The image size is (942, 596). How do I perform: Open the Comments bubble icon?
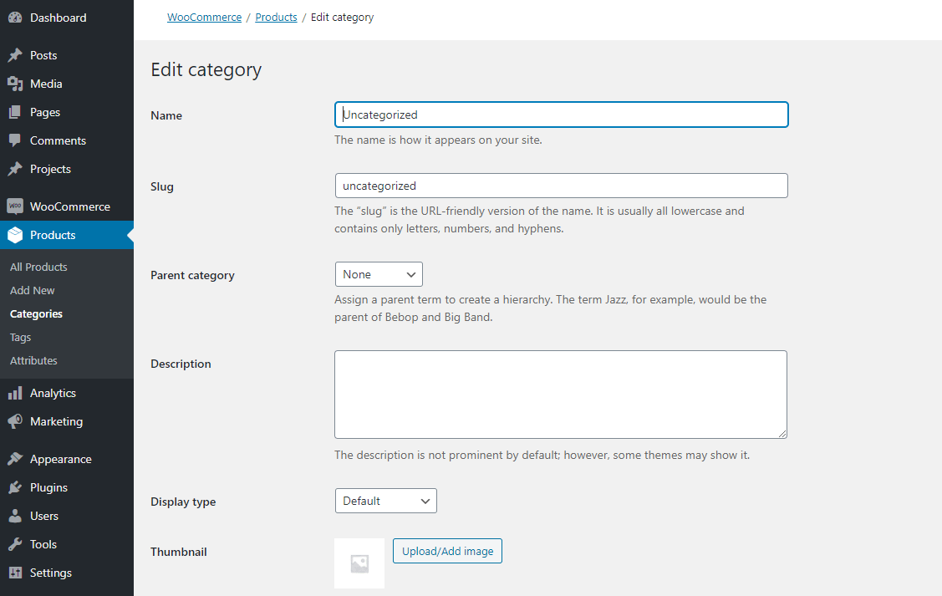17,140
